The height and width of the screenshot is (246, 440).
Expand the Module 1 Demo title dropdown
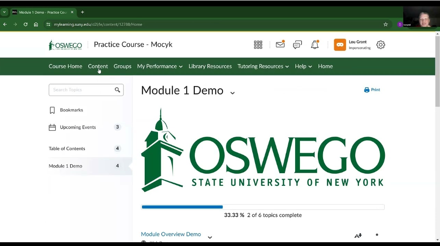(x=232, y=93)
